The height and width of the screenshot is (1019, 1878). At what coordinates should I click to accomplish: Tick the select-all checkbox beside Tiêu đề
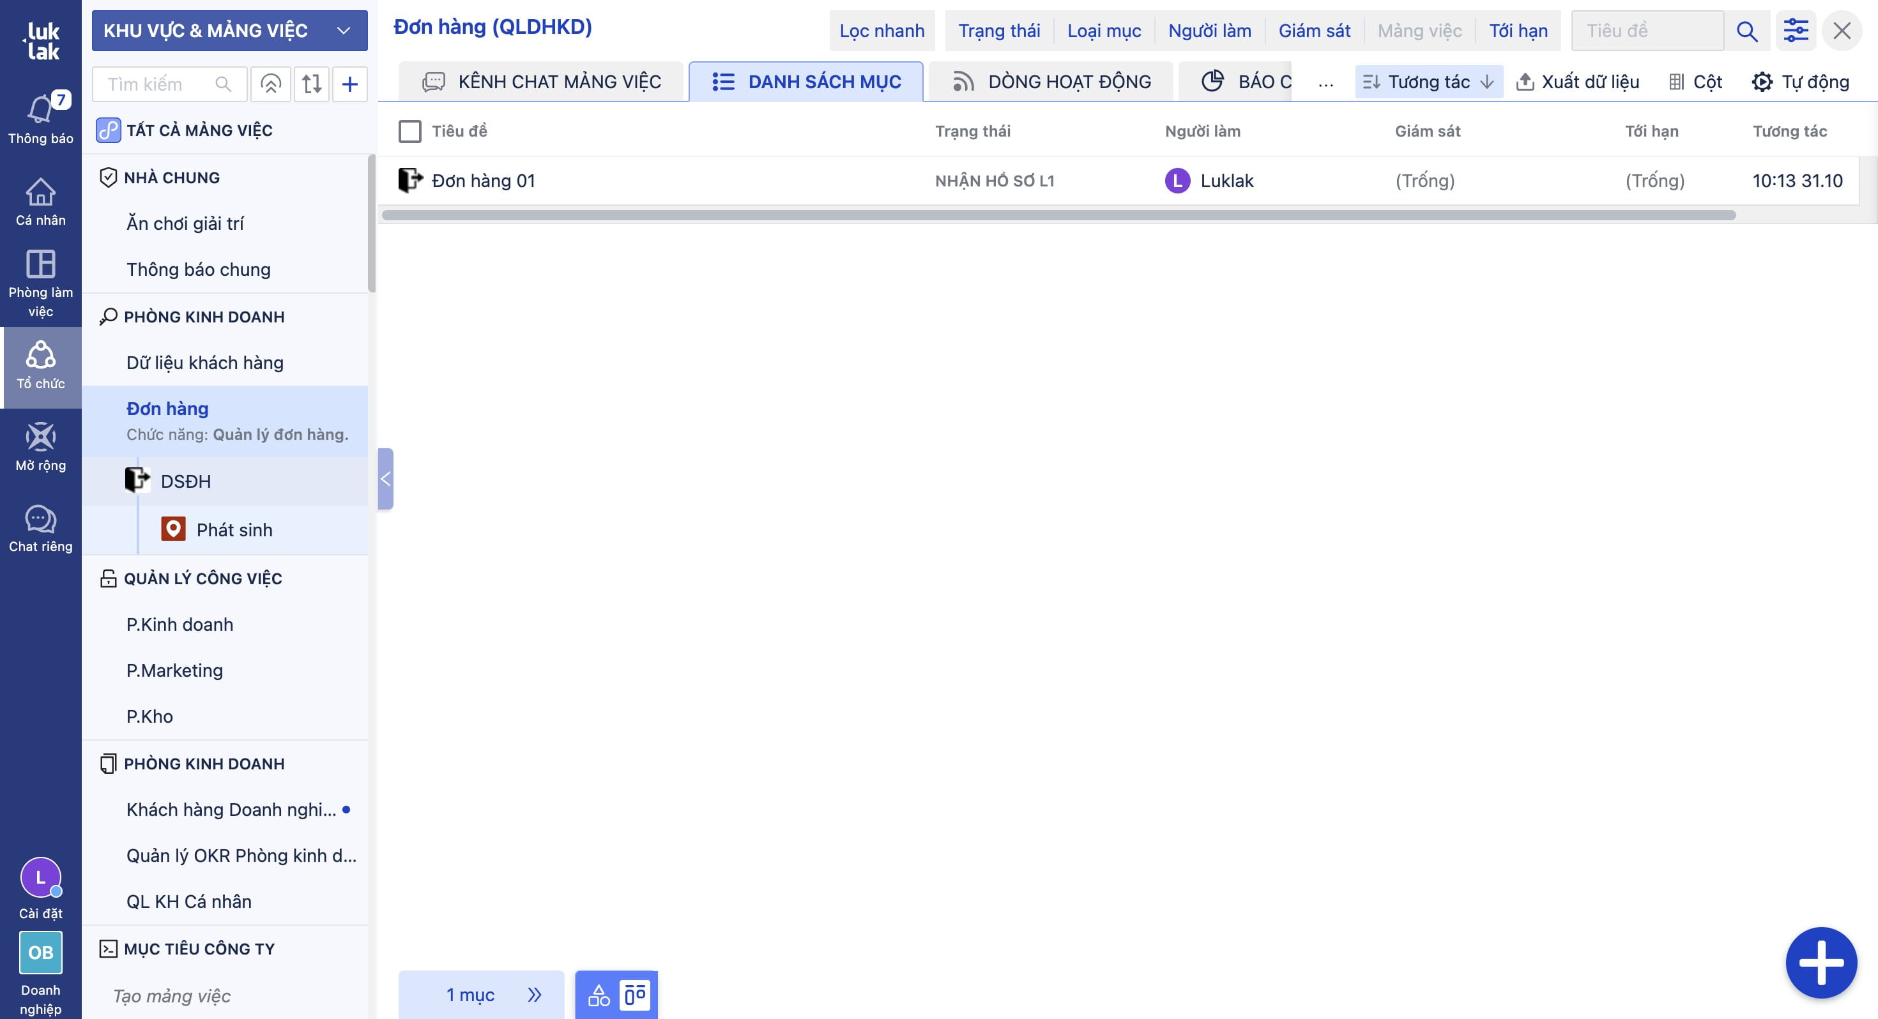click(409, 132)
